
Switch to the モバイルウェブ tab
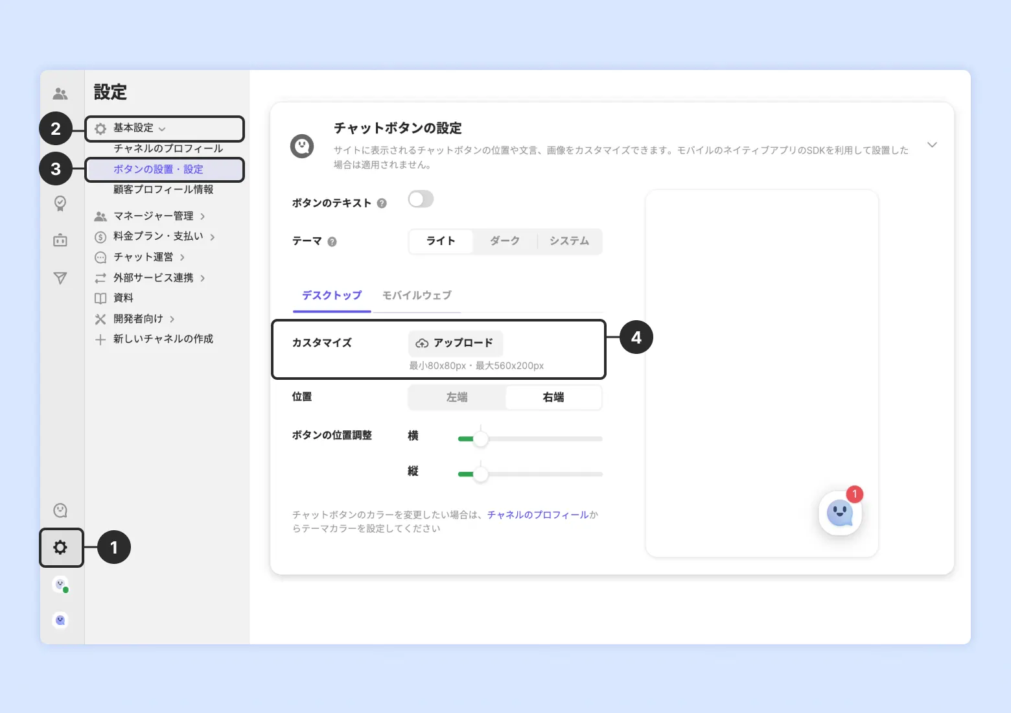tap(417, 296)
